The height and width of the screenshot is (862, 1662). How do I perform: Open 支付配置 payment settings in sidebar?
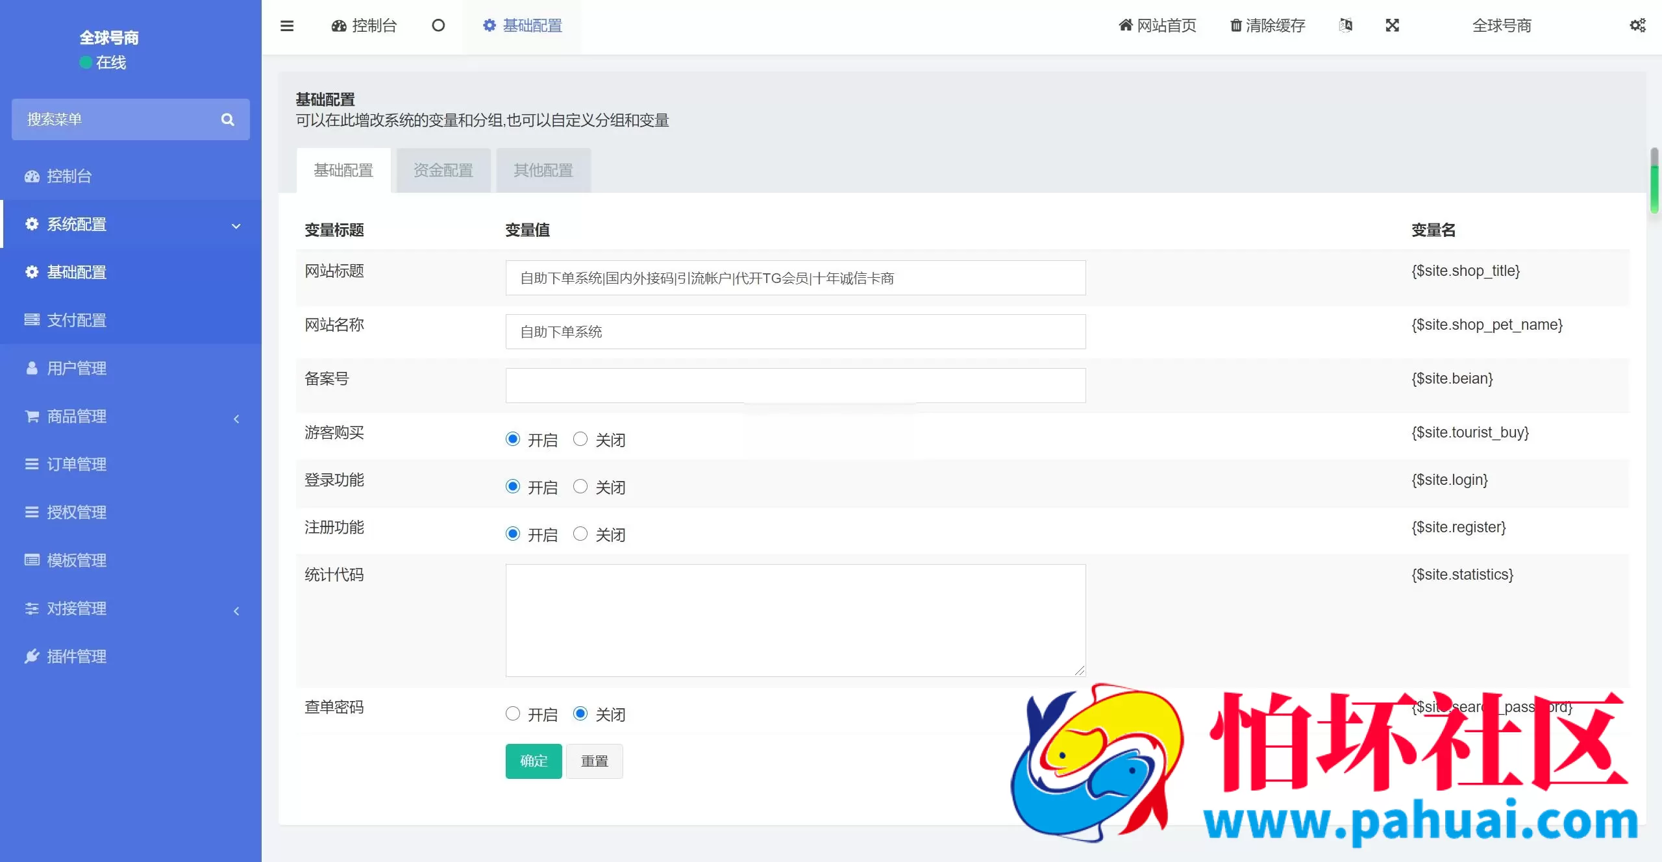(x=76, y=320)
